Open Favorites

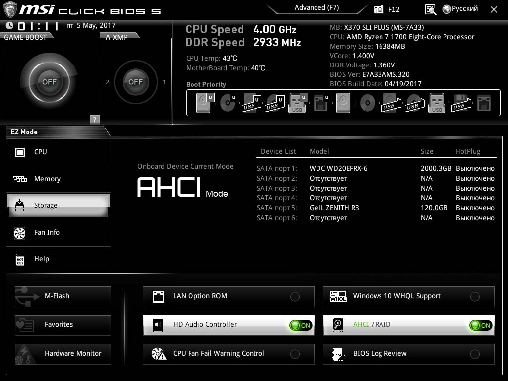click(x=63, y=325)
